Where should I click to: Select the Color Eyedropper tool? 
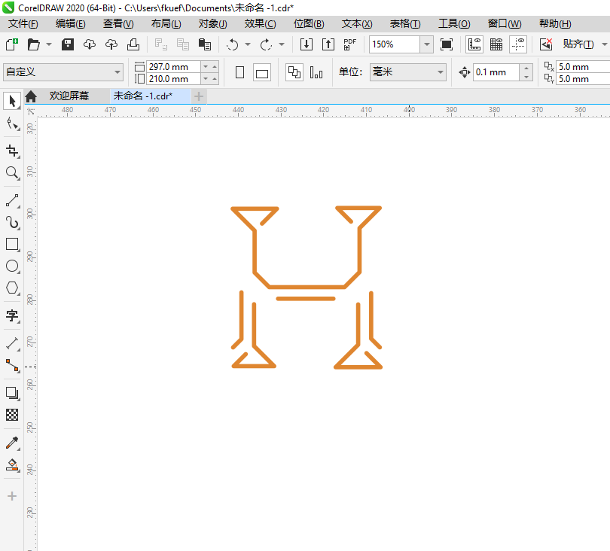(12, 443)
